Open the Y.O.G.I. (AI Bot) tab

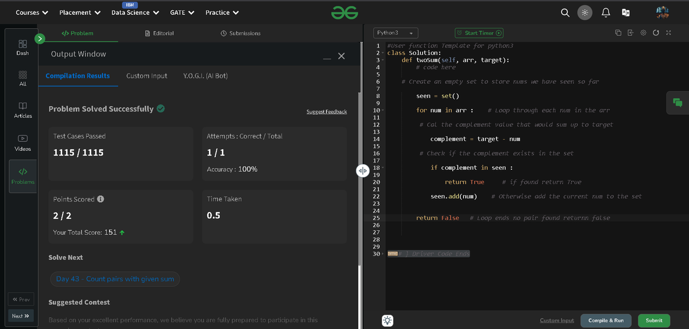(206, 76)
